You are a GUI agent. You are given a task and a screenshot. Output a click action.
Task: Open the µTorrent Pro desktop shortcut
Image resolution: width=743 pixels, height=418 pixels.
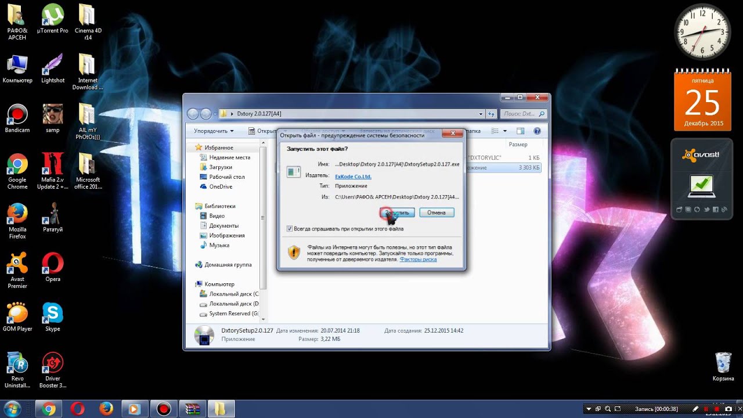(53, 19)
